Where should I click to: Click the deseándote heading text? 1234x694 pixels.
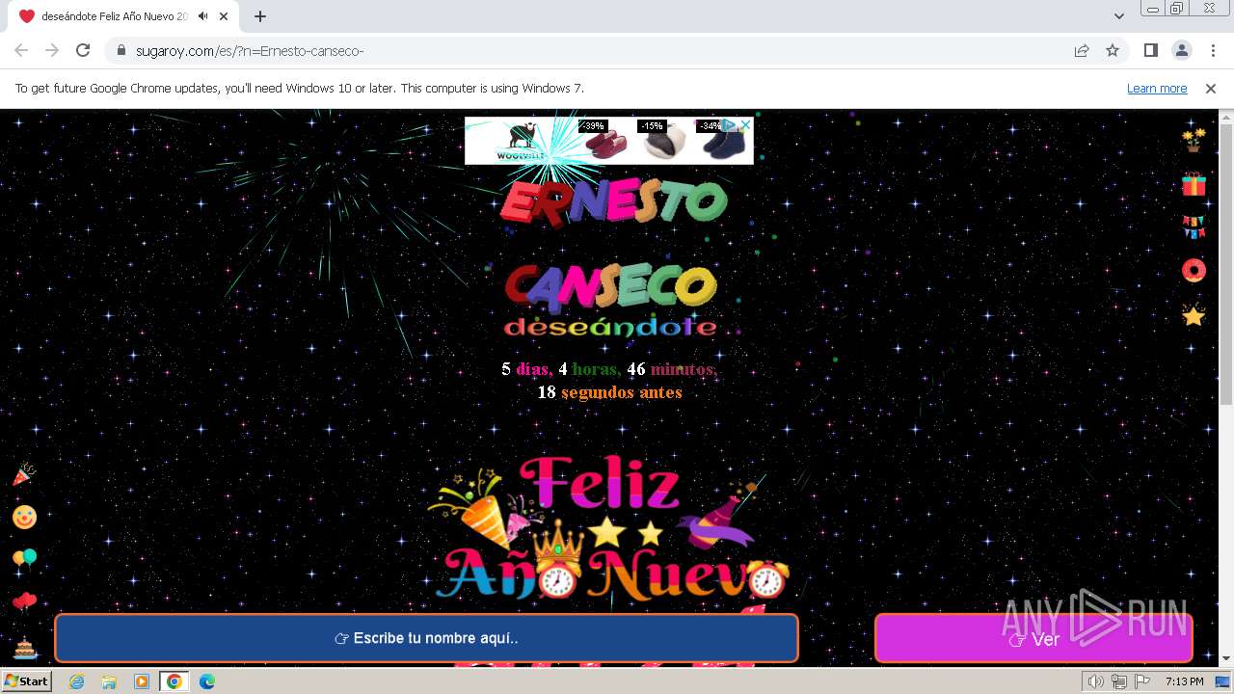click(610, 327)
